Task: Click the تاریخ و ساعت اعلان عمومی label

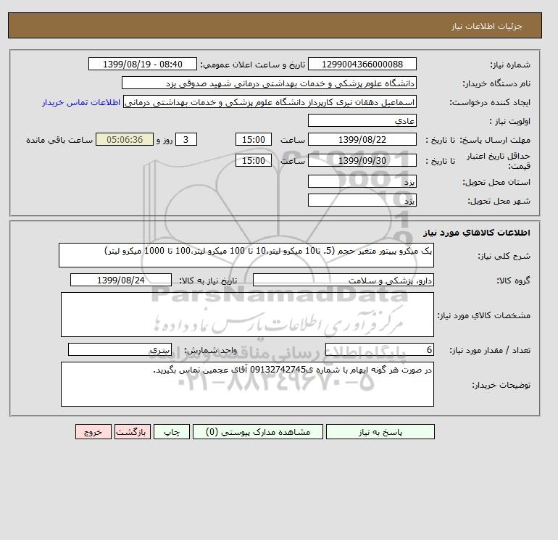Action: pos(253,65)
